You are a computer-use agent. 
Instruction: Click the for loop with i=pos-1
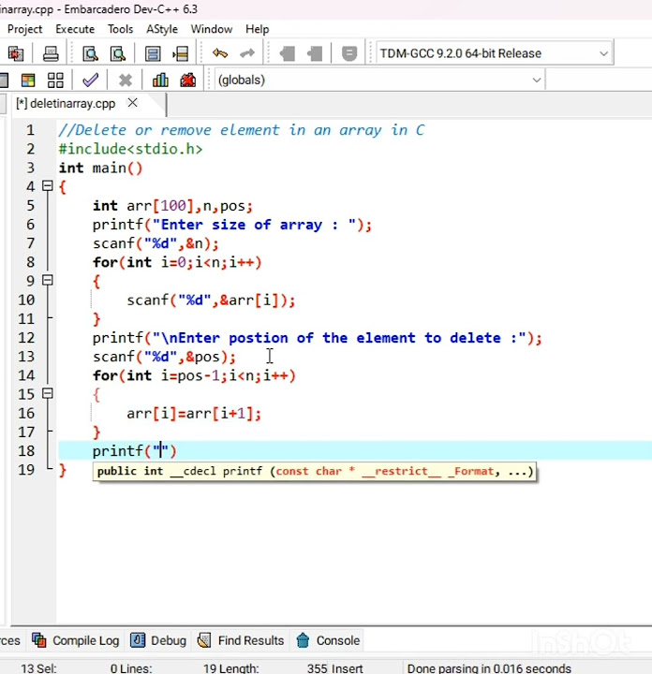[194, 375]
